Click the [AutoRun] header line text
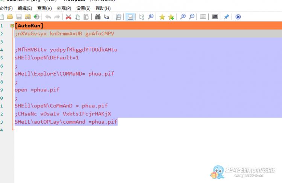 click(29, 26)
